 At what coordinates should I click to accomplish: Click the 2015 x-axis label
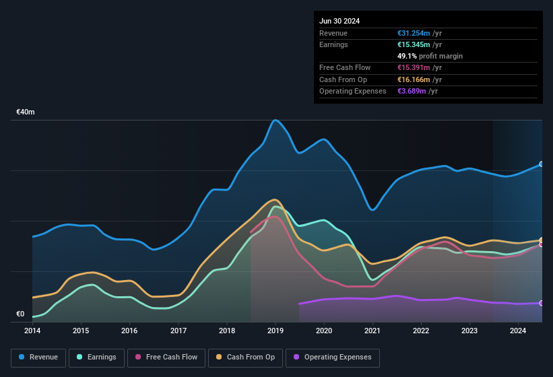[x=81, y=331]
